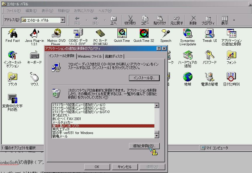Open the Find Fast control panel icon
Viewport: 252px width, 173px height.
click(13, 35)
